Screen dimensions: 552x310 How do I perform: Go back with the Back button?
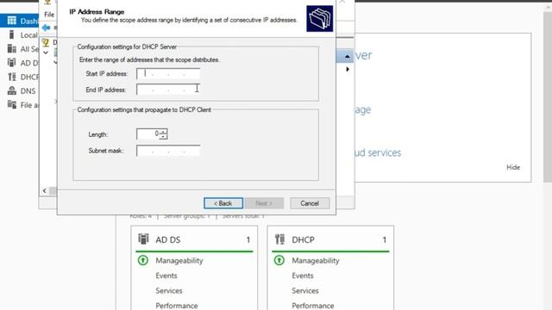223,203
